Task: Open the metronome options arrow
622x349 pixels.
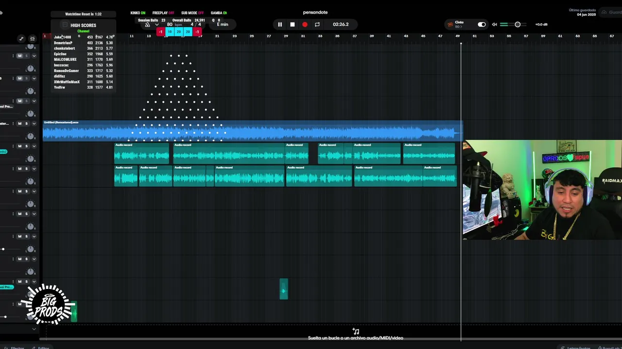Action: click(156, 25)
